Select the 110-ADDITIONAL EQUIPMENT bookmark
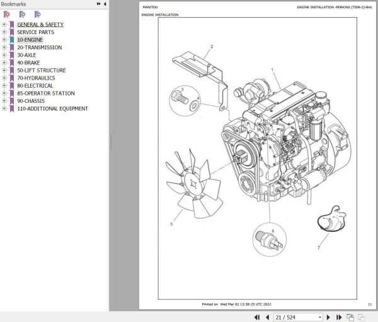 click(52, 109)
